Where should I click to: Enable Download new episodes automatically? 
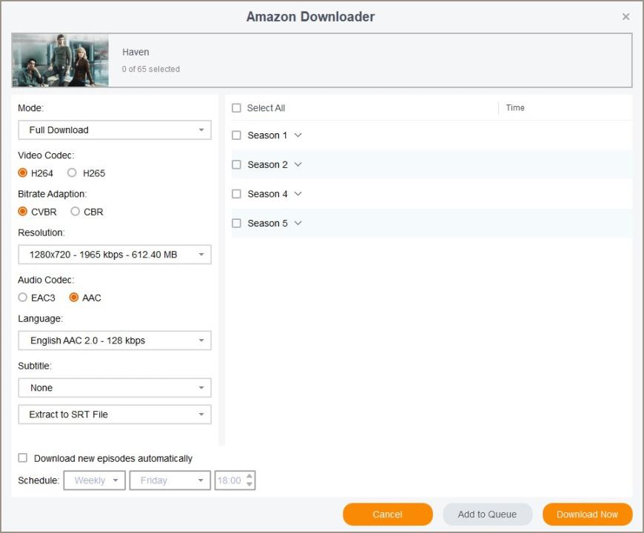23,458
